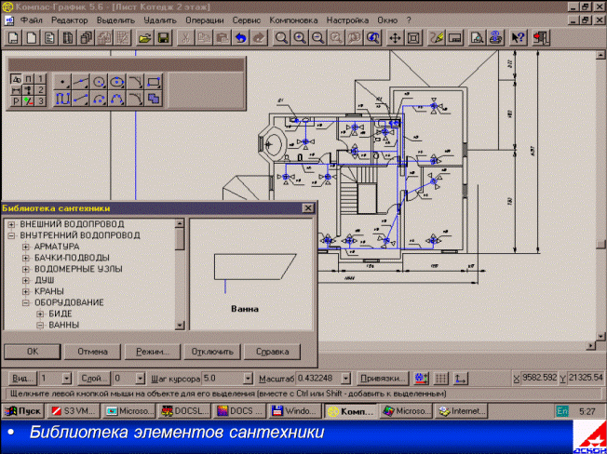Select the Point drawing tool
The image size is (607, 454).
[x=62, y=82]
